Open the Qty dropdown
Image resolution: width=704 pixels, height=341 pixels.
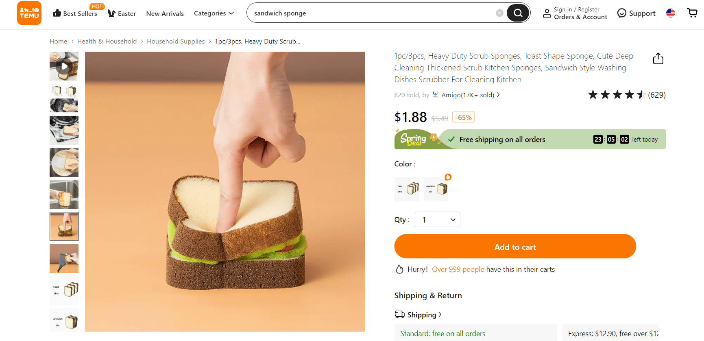point(437,219)
